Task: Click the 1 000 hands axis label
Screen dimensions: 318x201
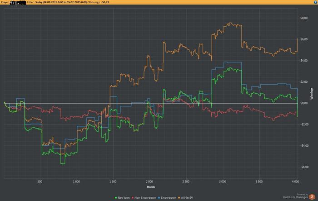Action: [x=76, y=182]
